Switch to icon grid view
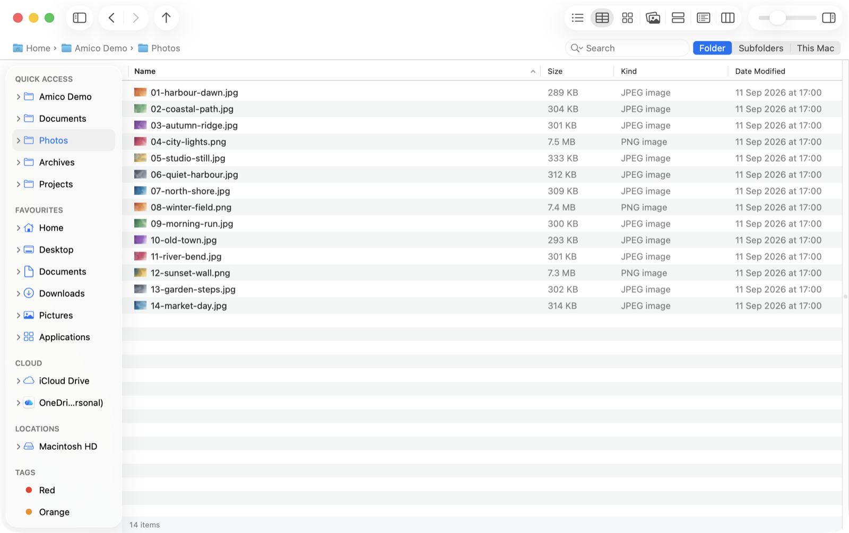The image size is (849, 533). pyautogui.click(x=627, y=18)
